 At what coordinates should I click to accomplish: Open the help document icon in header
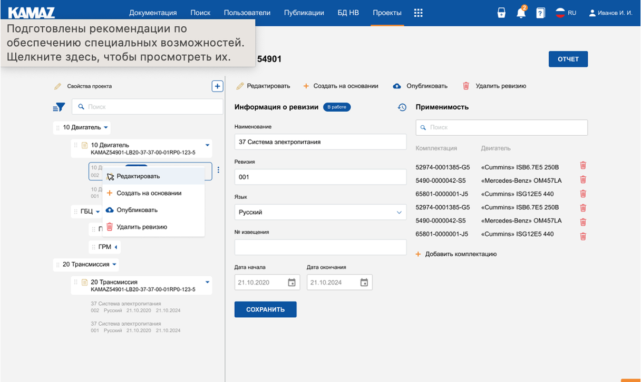[540, 13]
